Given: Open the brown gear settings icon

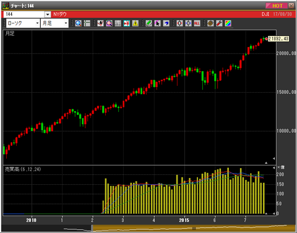Looking at the screenshot, I should tap(210, 23).
